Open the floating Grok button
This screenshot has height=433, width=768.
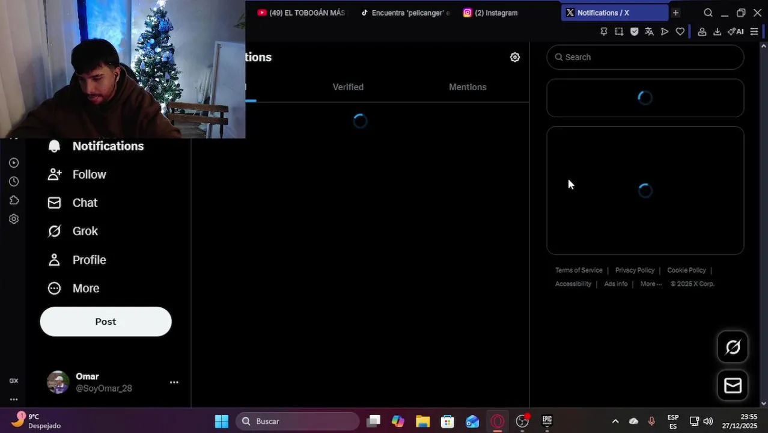[733, 347]
